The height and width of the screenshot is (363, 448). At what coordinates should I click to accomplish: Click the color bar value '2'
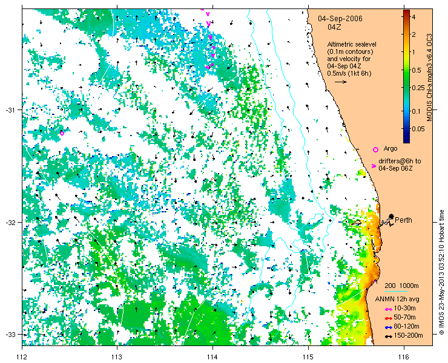[x=413, y=34]
